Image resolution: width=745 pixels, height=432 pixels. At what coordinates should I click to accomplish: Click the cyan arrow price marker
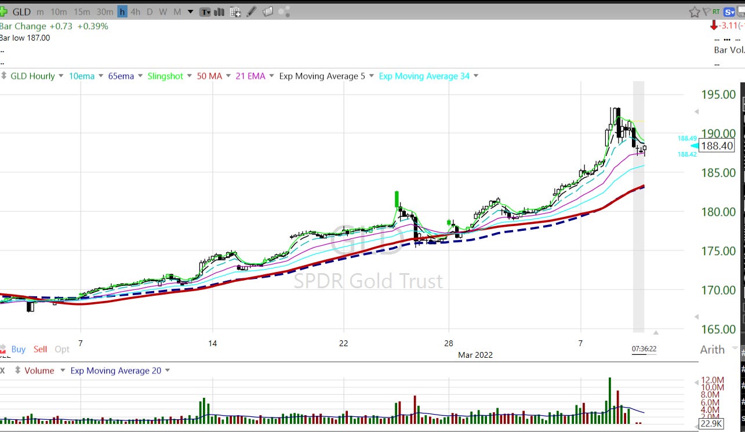[694, 146]
